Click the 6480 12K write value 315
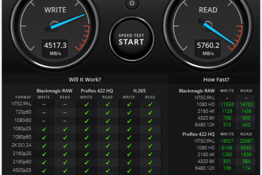Image resolution: width=262 pixels, height=175 pixels. click(227, 125)
